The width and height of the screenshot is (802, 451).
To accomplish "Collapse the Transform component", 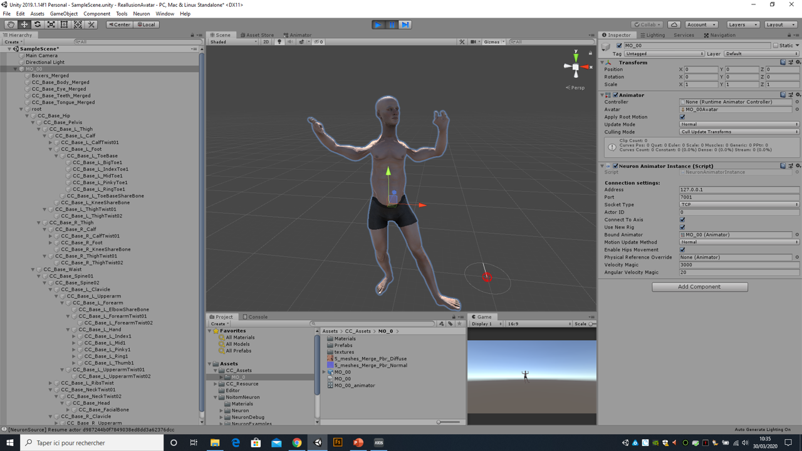I will tap(603, 63).
